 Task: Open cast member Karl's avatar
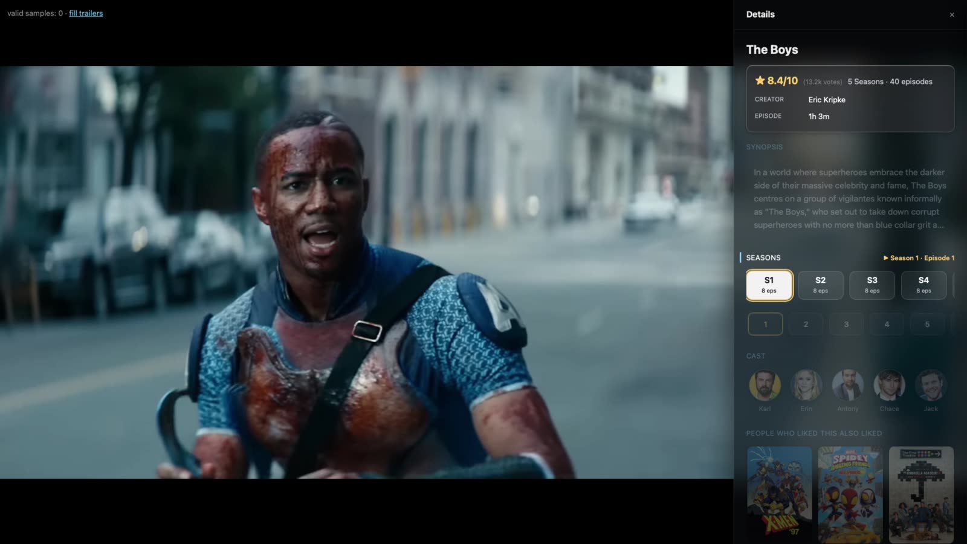click(765, 385)
